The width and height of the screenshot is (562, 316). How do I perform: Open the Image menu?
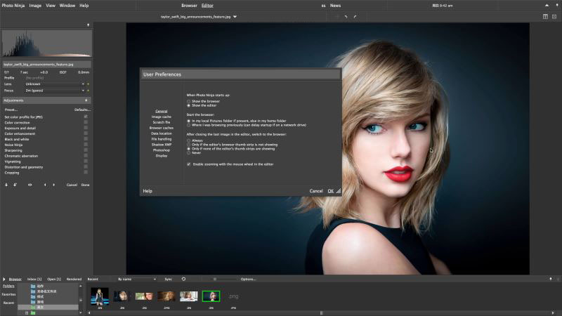tap(35, 6)
